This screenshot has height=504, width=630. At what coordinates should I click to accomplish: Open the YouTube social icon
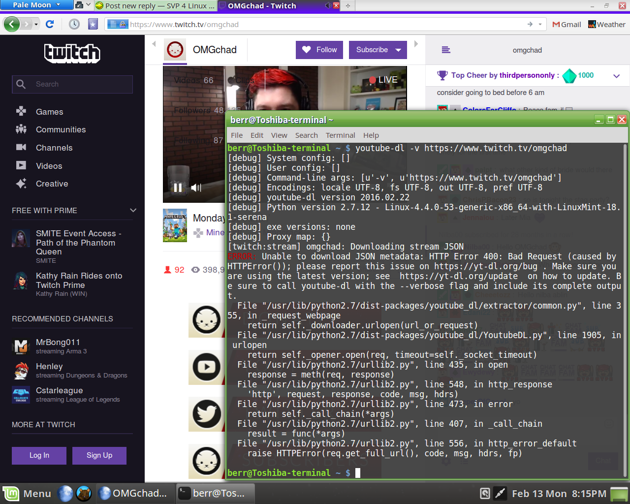(206, 367)
